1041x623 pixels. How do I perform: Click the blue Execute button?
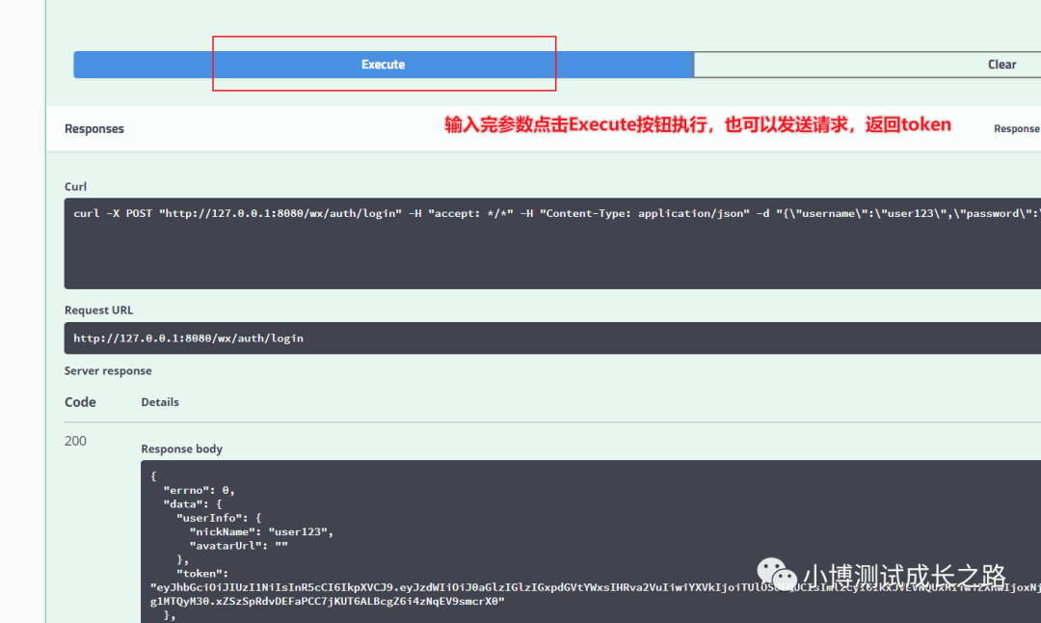coord(383,65)
